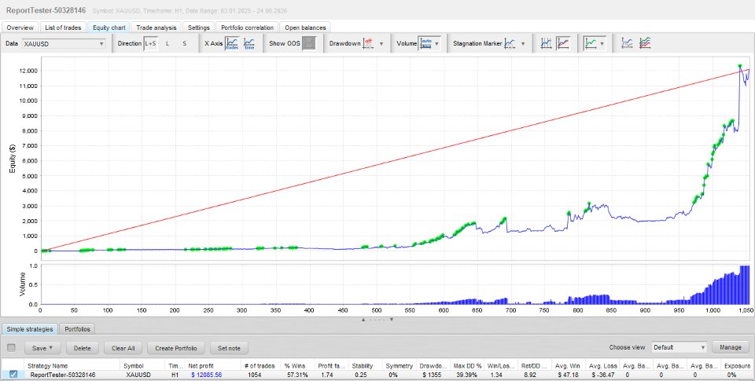
Task: Collapse panel using the up splitter arrow
Action: [363, 320]
